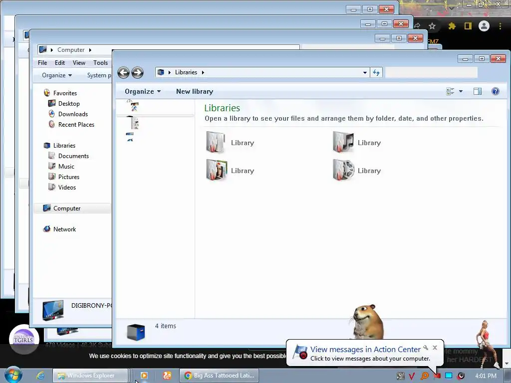The height and width of the screenshot is (383, 511).
Task: Select Downloads under Favorites
Action: (x=73, y=114)
